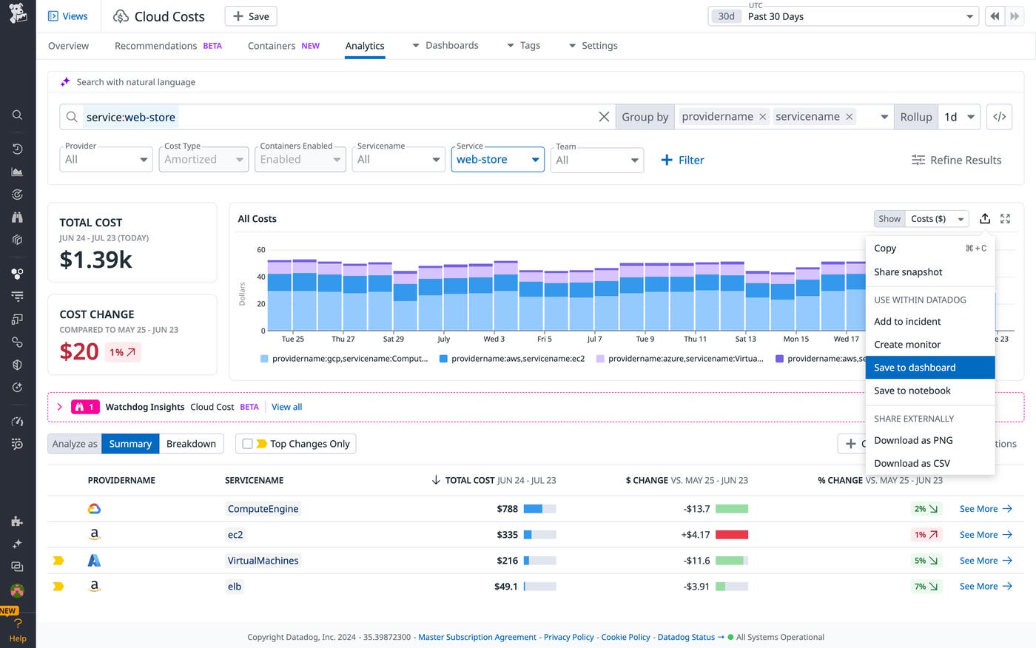The width and height of the screenshot is (1036, 648).
Task: Click the export share icon above chart
Action: (984, 219)
